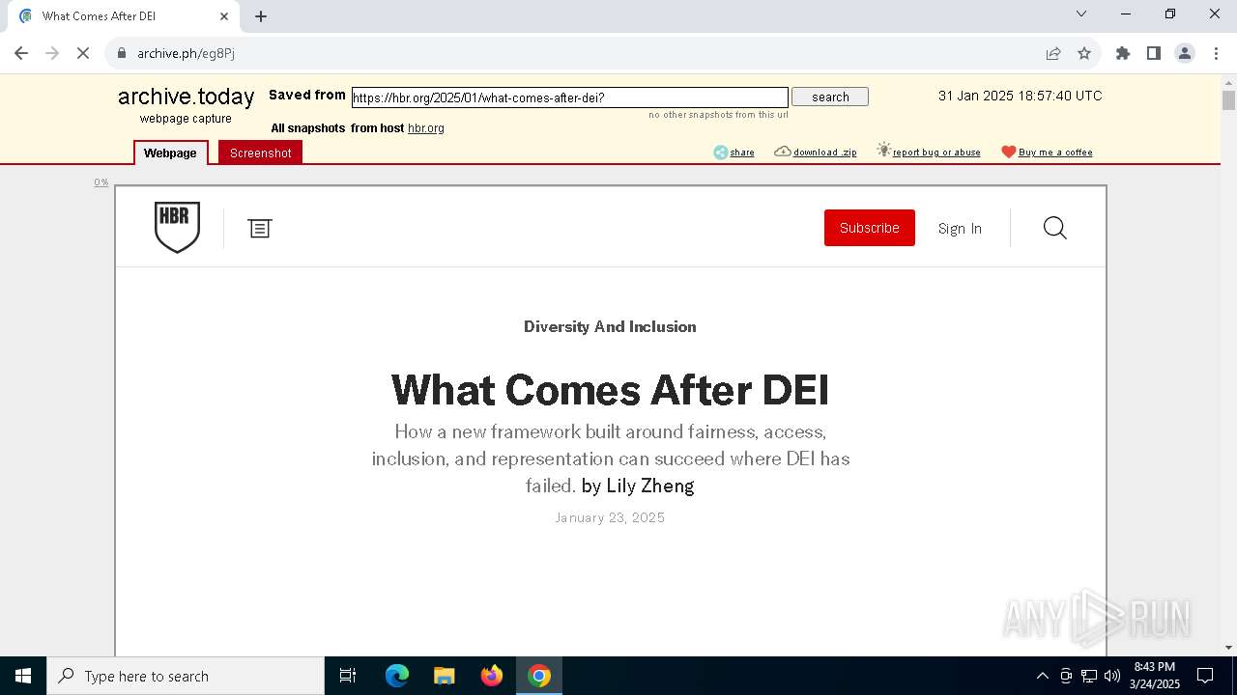Screen dimensions: 1237x695
Task: Click the download .zip link
Action: tap(825, 153)
